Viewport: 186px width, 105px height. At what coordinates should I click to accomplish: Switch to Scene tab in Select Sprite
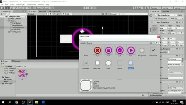pos(90,43)
